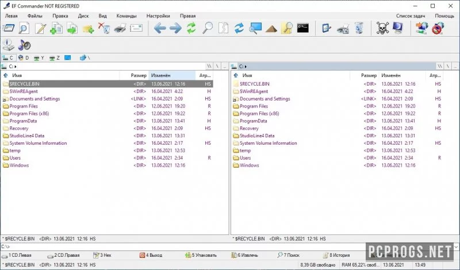Select network drive Y button
This screenshot has width=460, height=270.
pos(39,58)
